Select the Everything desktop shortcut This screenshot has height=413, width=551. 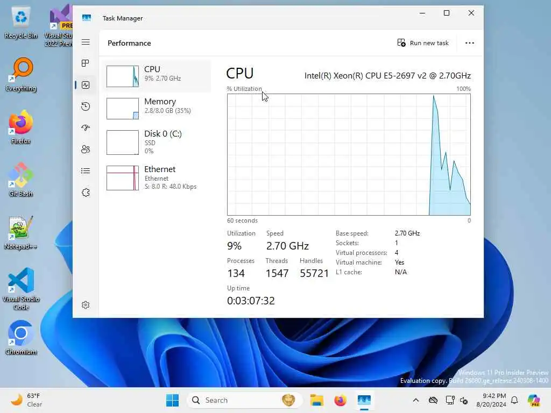[21, 75]
